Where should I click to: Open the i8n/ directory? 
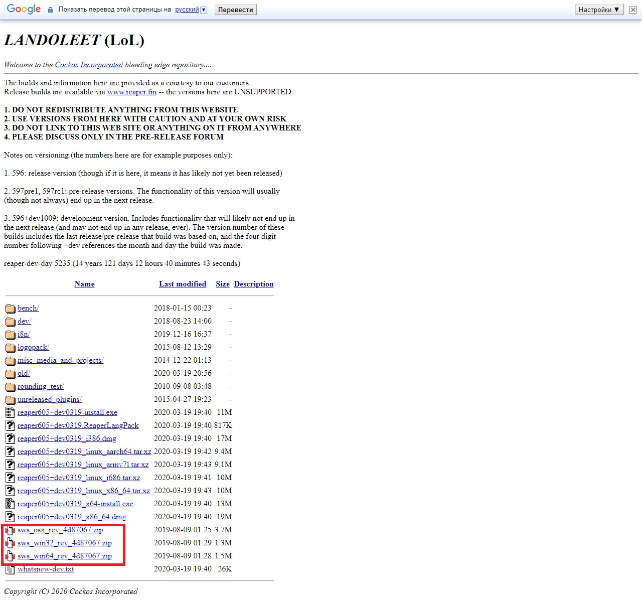point(24,334)
